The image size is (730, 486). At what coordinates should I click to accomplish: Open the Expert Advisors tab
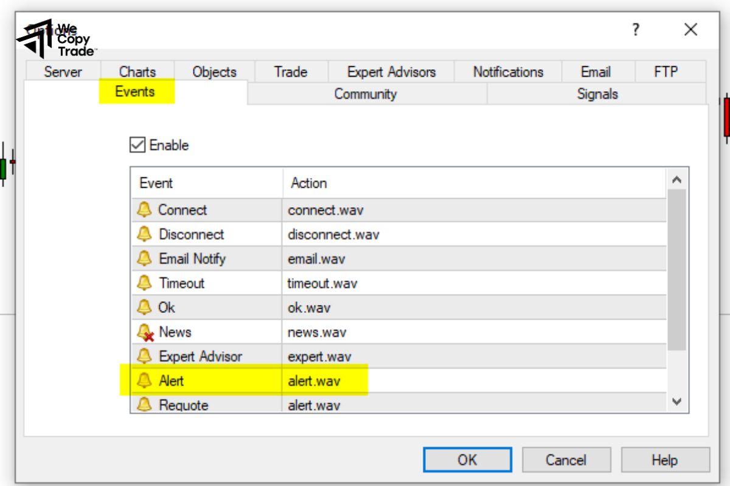(391, 71)
